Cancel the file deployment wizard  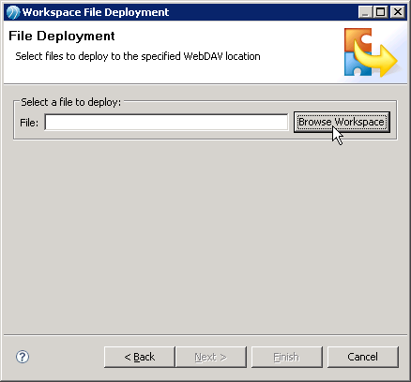(x=363, y=357)
